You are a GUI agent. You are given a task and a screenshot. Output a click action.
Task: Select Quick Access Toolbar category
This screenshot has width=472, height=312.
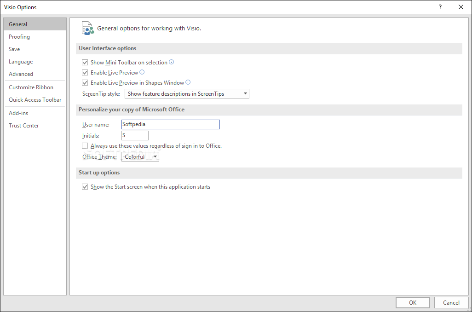[35, 100]
